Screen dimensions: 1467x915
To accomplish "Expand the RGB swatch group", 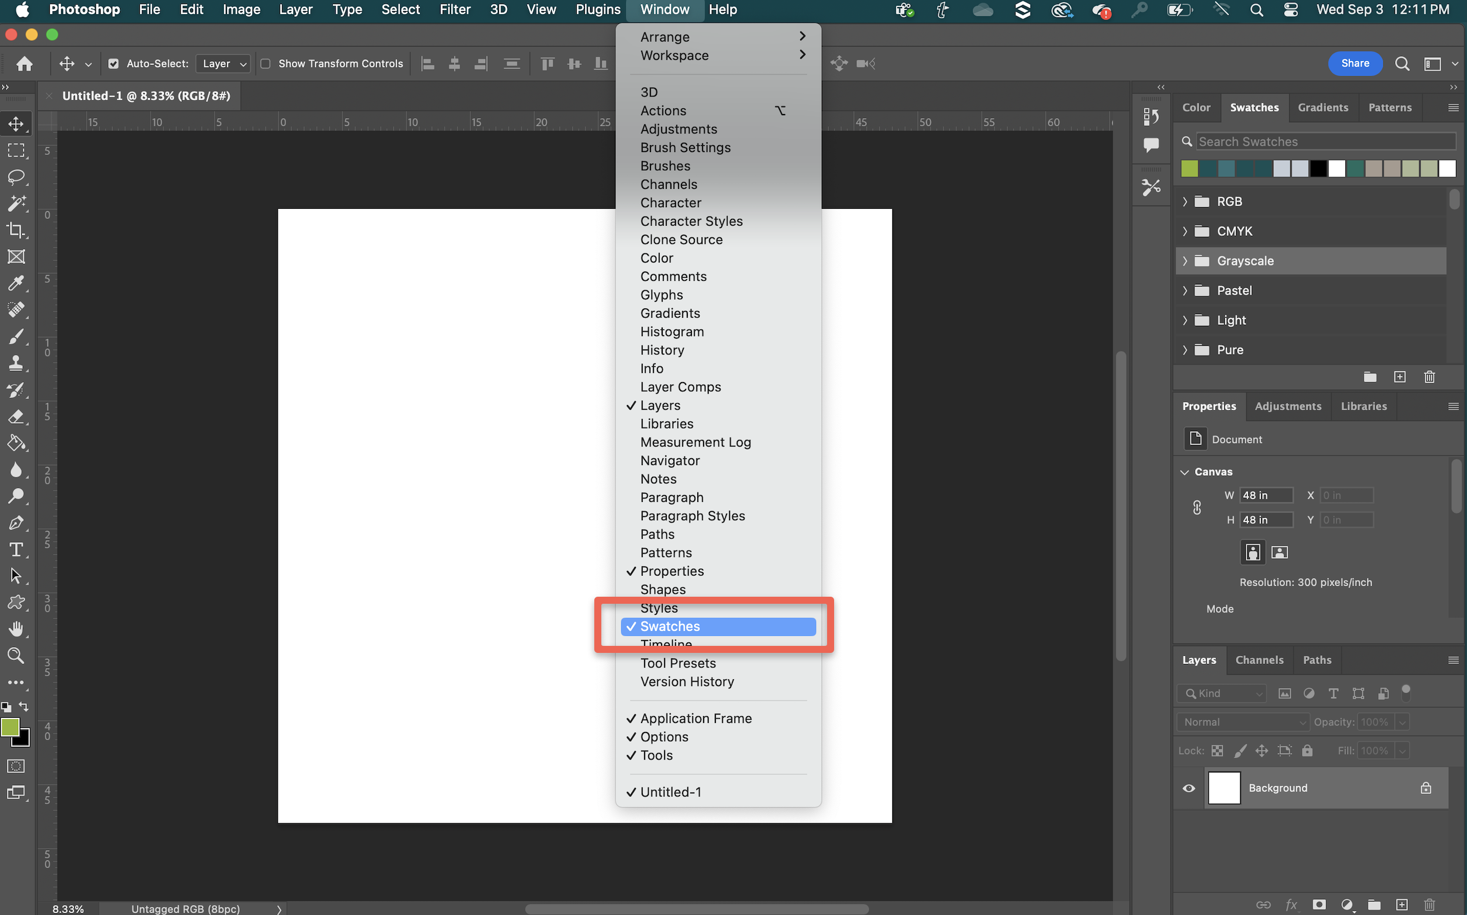I will (1184, 201).
